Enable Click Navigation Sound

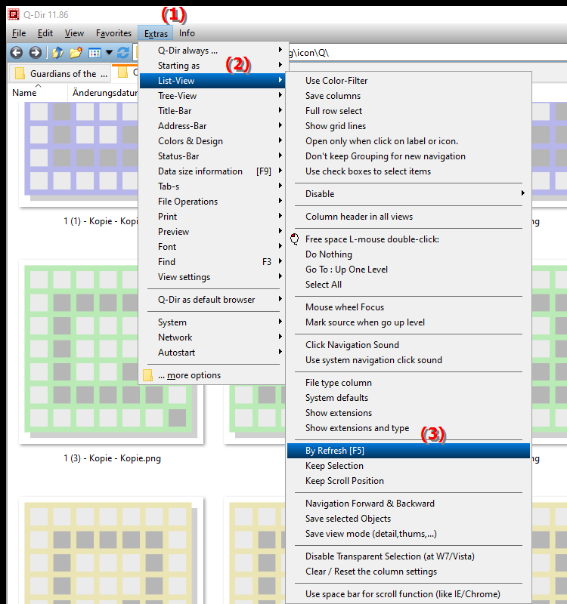tap(409, 345)
